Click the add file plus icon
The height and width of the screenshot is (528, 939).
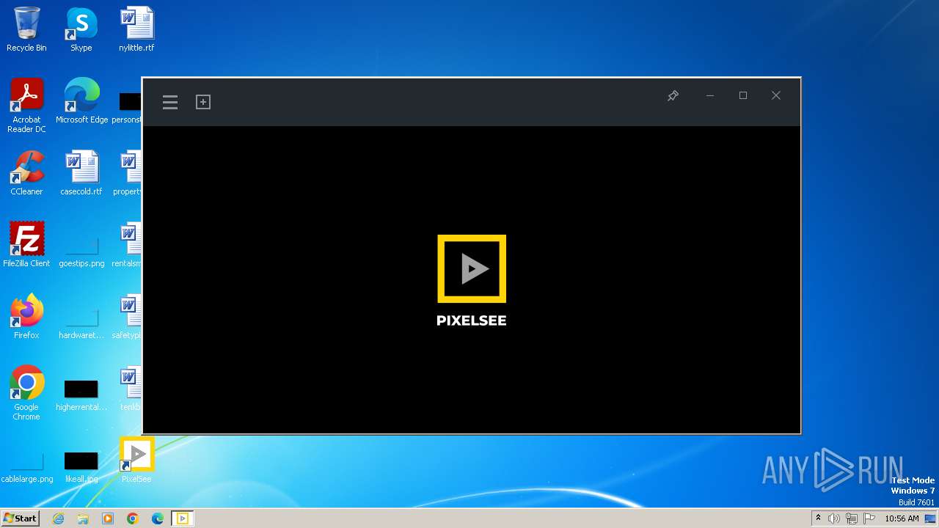tap(203, 102)
